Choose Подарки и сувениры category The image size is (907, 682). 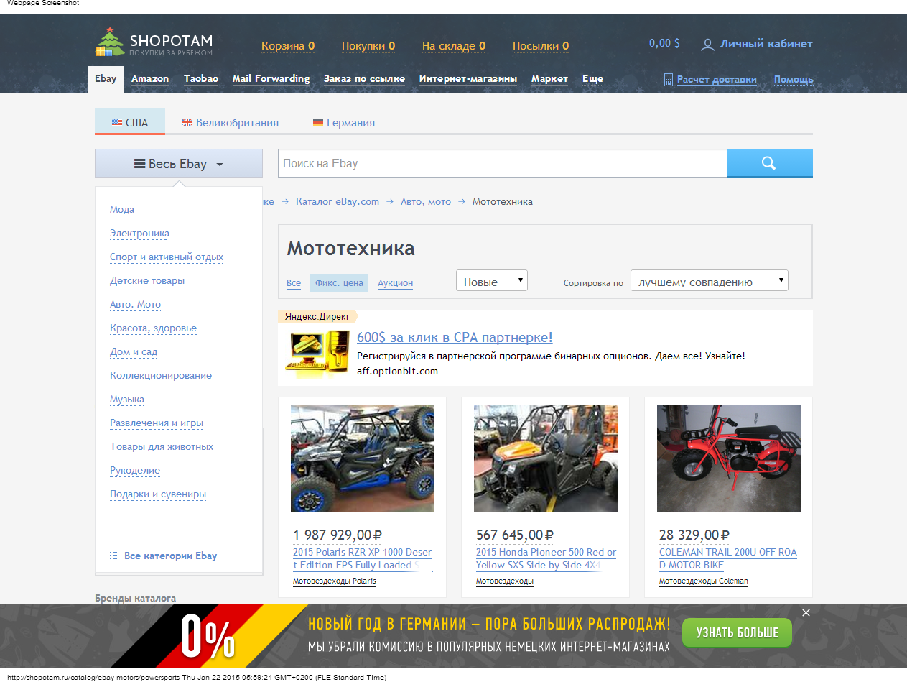pyautogui.click(x=158, y=494)
